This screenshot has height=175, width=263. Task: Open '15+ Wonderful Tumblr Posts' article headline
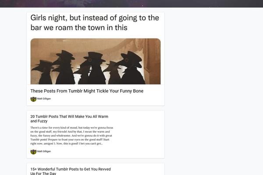[x=71, y=171]
